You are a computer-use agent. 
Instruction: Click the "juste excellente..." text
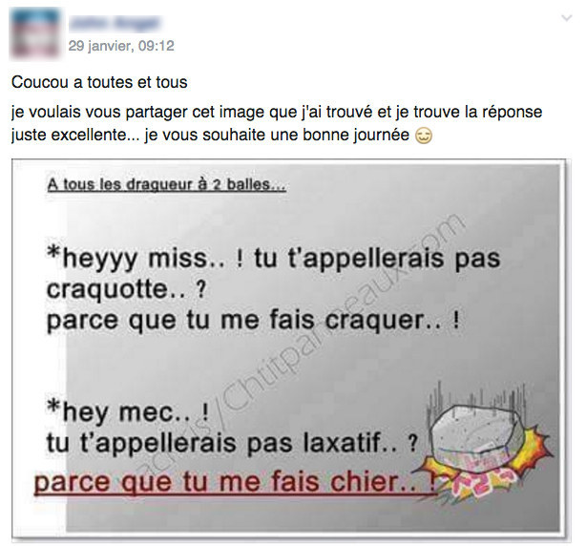point(75,135)
